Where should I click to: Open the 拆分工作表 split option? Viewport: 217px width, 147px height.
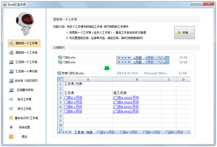[25, 109]
